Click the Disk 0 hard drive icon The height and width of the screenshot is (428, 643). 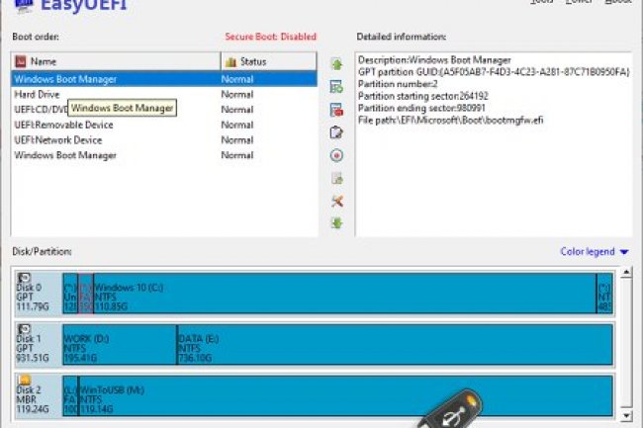24,278
